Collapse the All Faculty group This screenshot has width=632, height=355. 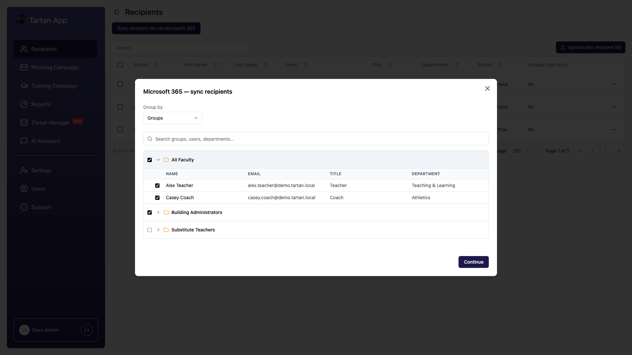coord(158,160)
